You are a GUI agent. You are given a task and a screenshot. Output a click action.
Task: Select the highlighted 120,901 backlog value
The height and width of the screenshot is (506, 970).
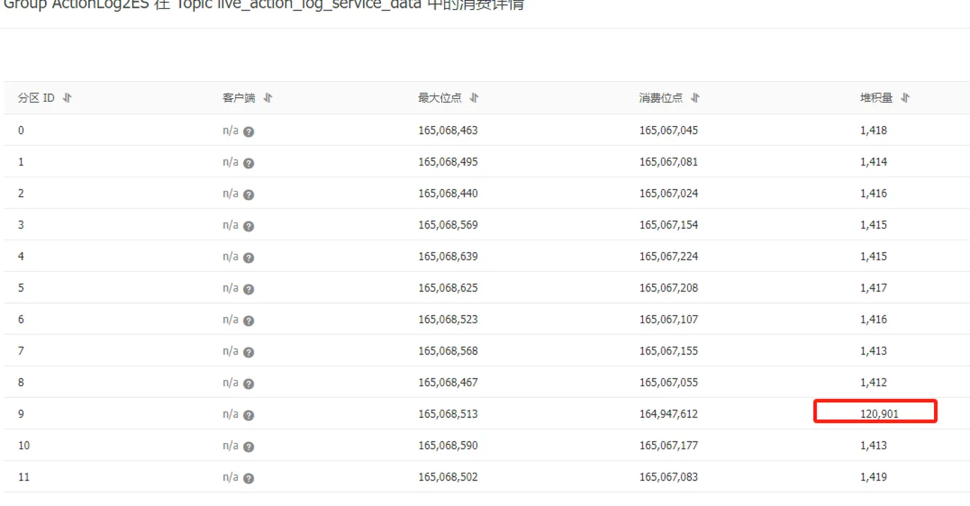click(x=879, y=414)
